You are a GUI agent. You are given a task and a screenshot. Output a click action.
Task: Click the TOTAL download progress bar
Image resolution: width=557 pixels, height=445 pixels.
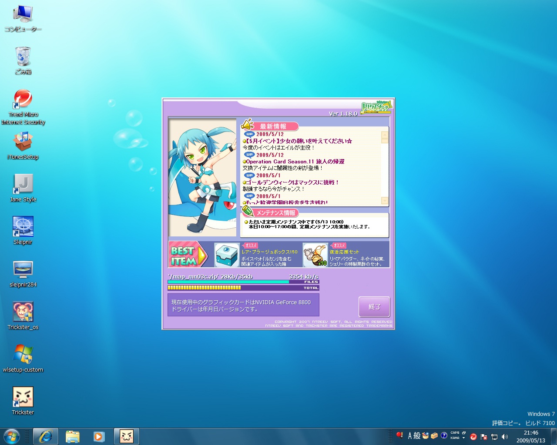pos(243,288)
